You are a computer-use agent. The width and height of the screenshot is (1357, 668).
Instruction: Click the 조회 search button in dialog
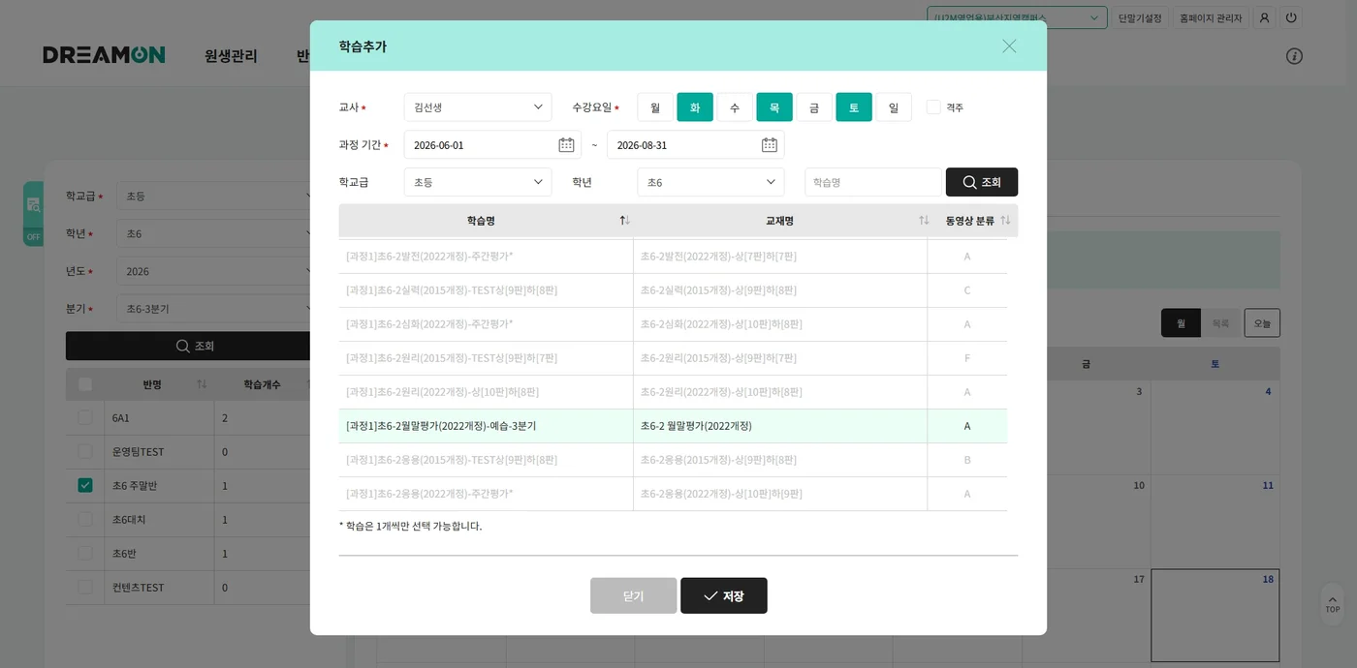click(982, 182)
